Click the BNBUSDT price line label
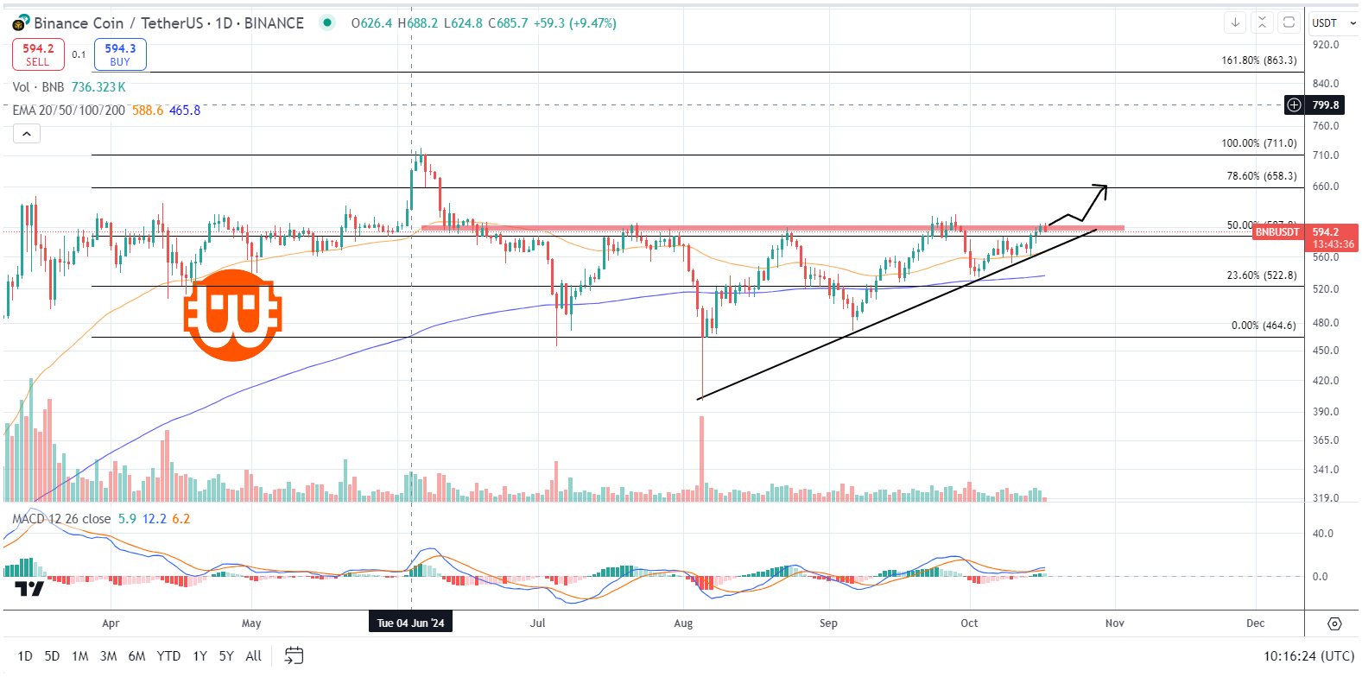The height and width of the screenshot is (677, 1362). tap(1276, 232)
